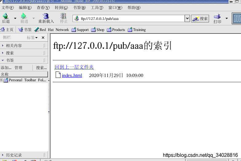Click the bookmark icon in the address bar
Viewport: 241px width, 161px height.
coord(77,18)
